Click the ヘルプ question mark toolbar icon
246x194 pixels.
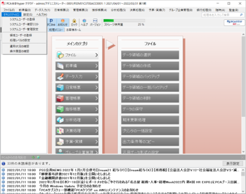[84, 23]
